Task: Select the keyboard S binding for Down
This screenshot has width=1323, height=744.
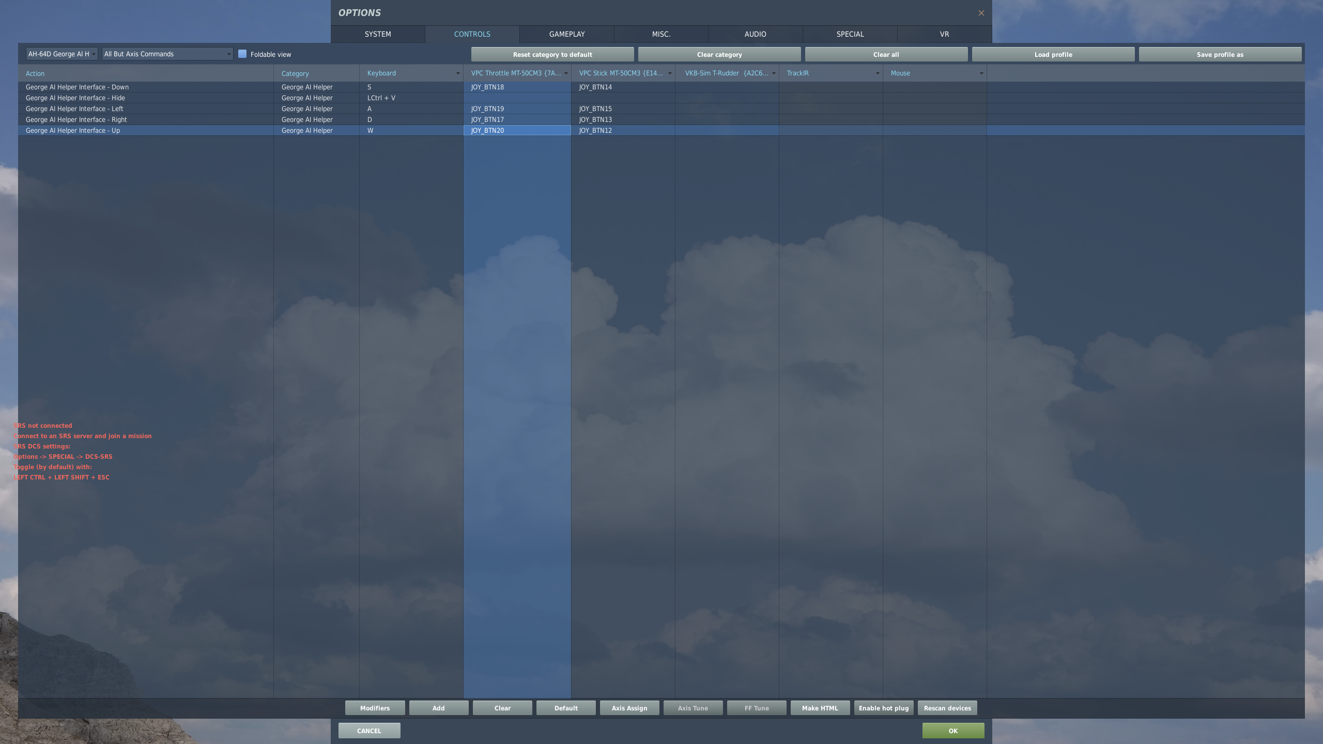Action: 411,87
